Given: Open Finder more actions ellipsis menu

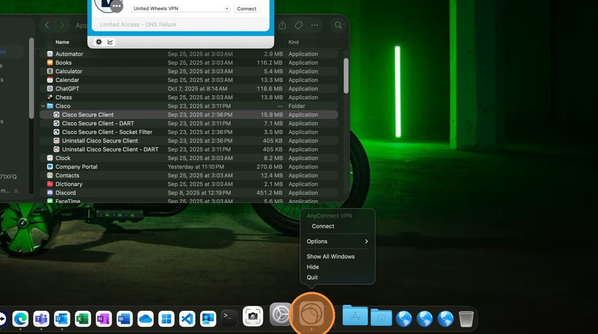Looking at the screenshot, I should 315,26.
